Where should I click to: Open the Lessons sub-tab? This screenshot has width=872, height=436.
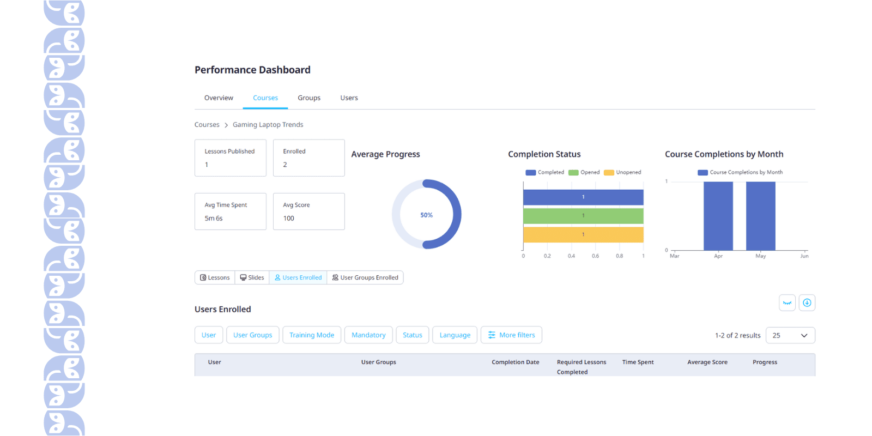(x=215, y=277)
